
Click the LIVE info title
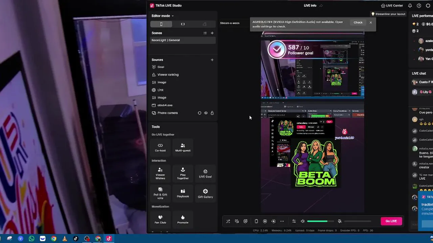click(x=310, y=6)
